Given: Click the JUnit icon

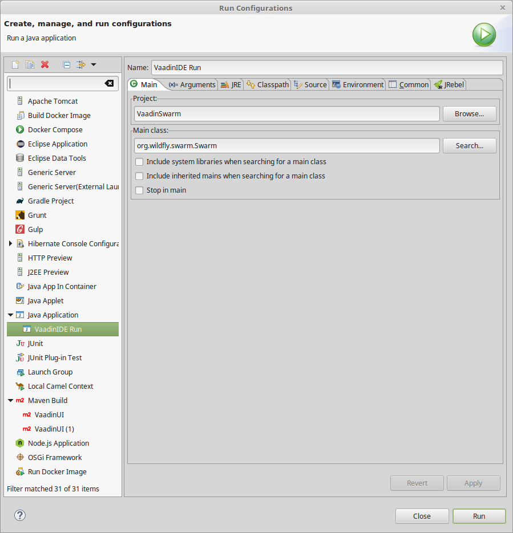Looking at the screenshot, I should [21, 343].
